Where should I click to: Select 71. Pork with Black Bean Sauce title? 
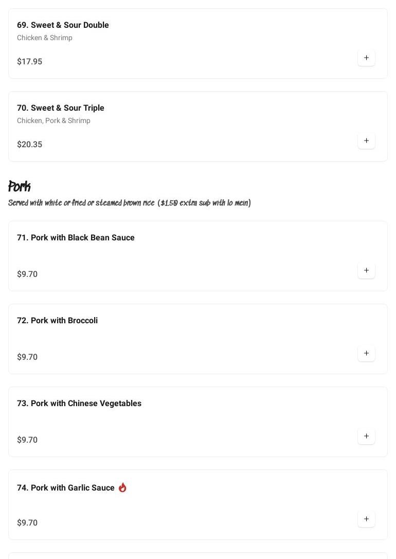click(76, 238)
